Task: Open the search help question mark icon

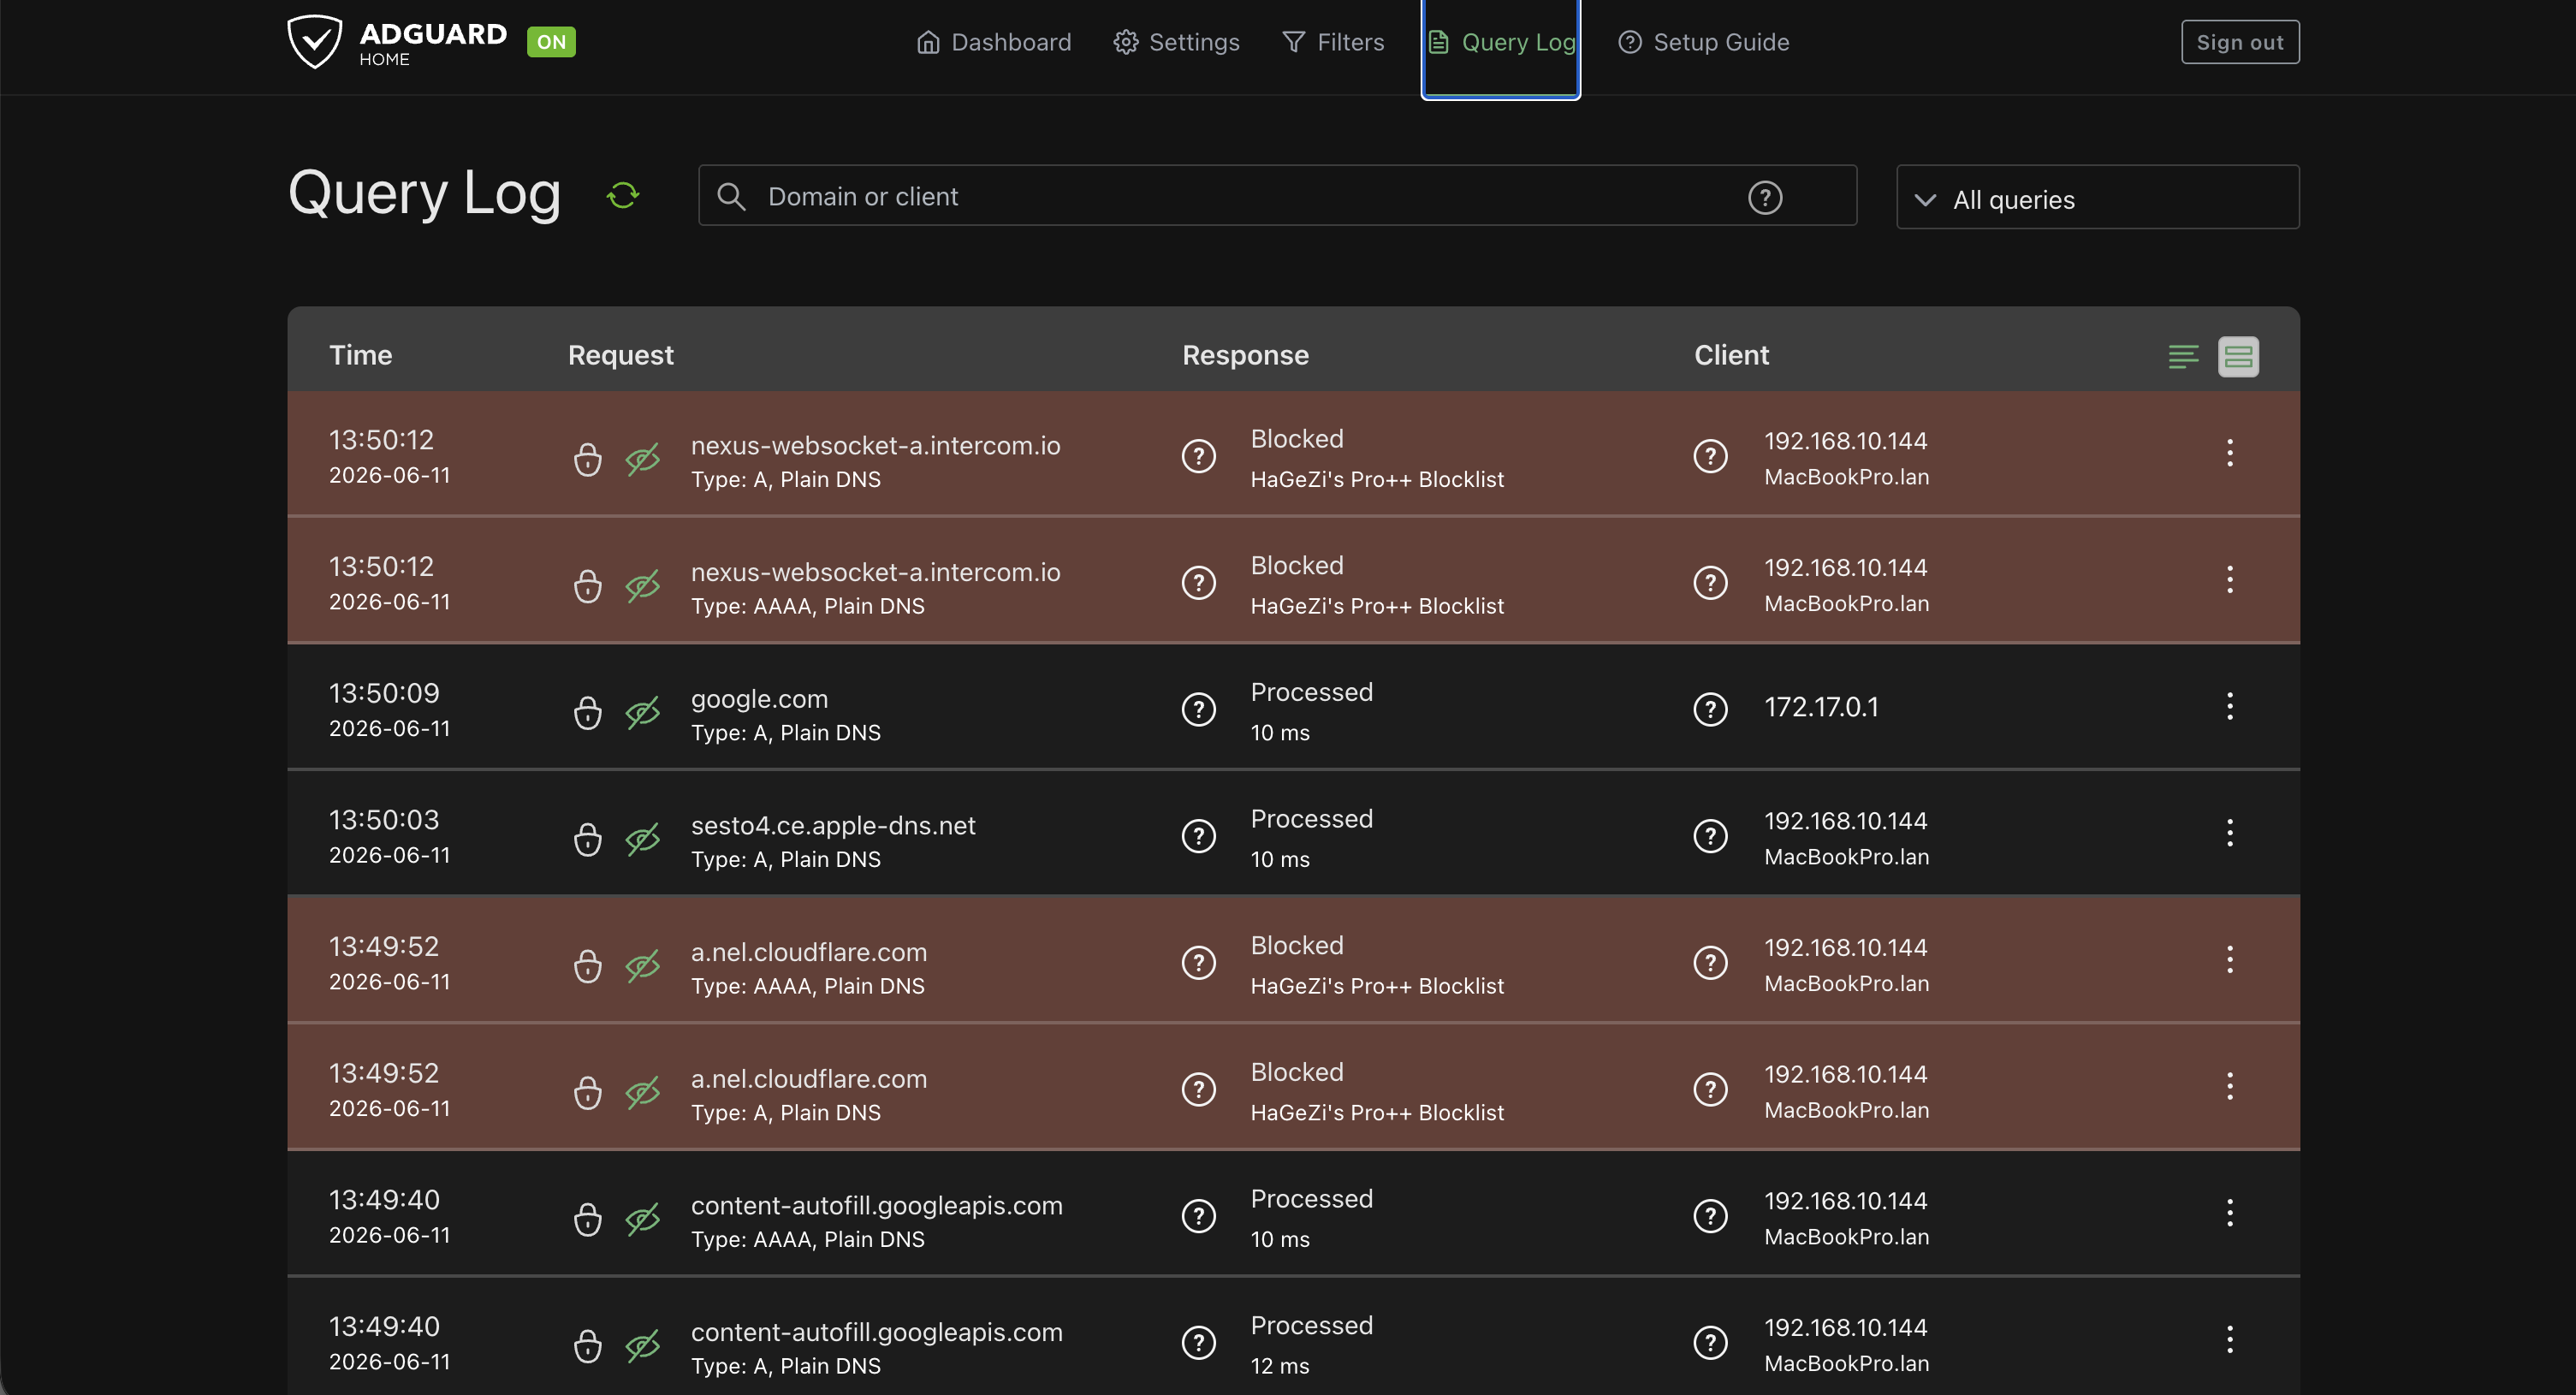Action: coord(1765,197)
